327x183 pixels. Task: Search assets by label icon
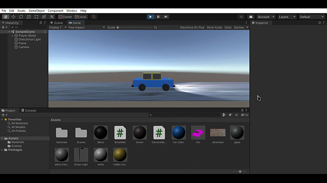point(230,115)
